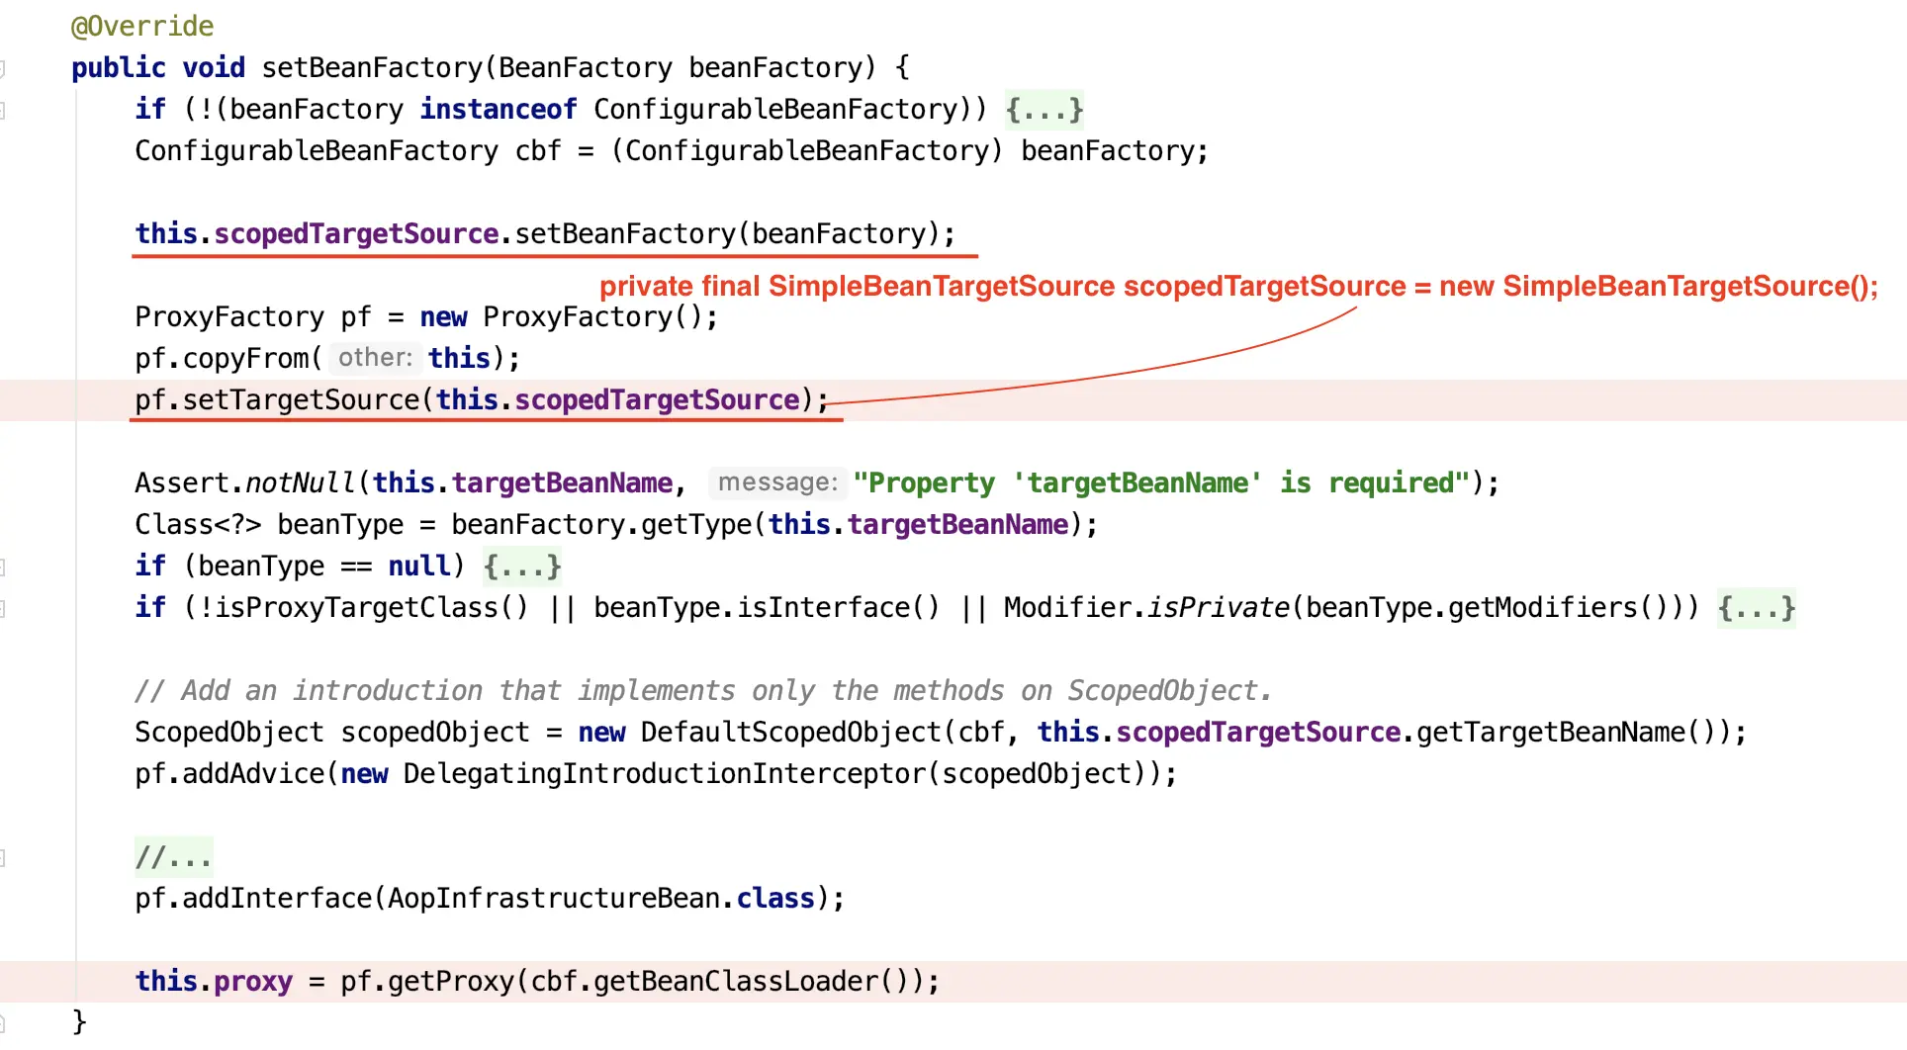Click beanType.isInterface() in the condition
The image size is (1907, 1050).
tap(768, 607)
